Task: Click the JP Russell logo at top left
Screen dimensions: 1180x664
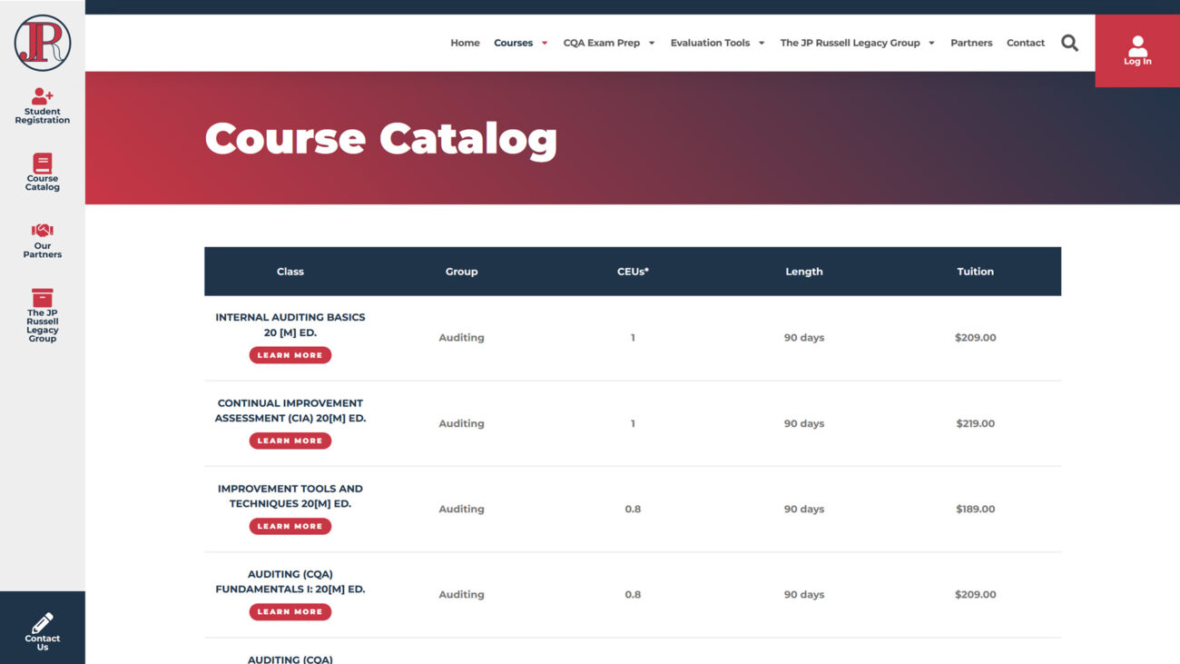Action: (x=42, y=41)
